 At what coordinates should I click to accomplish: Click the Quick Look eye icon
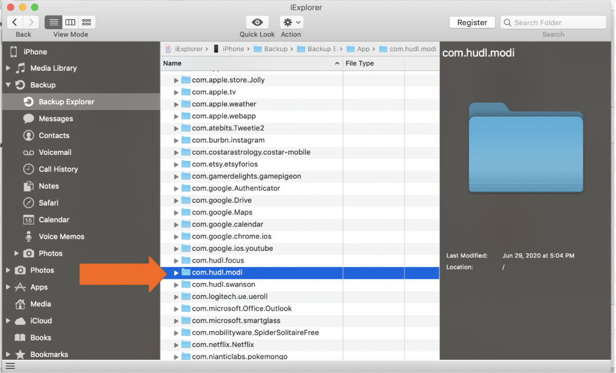pos(257,23)
